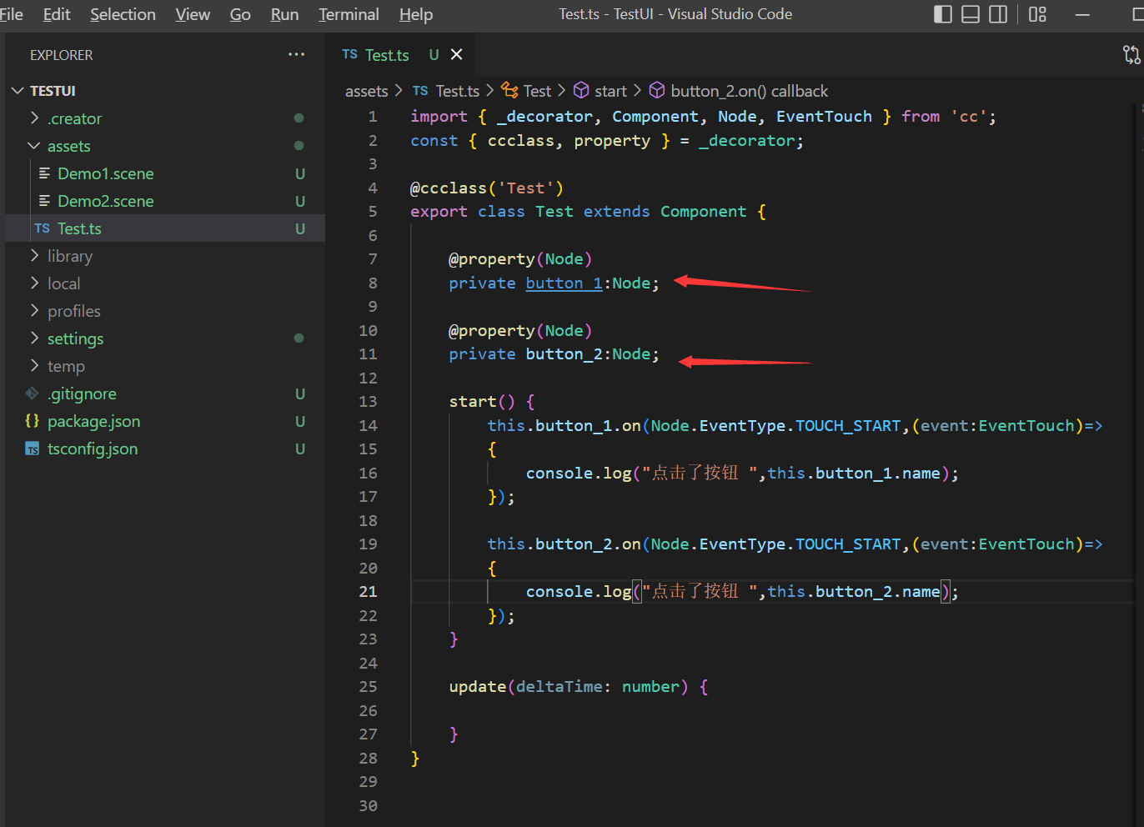The width and height of the screenshot is (1144, 827).
Task: Click the Explorer more actions ellipsis
Action: 296,55
